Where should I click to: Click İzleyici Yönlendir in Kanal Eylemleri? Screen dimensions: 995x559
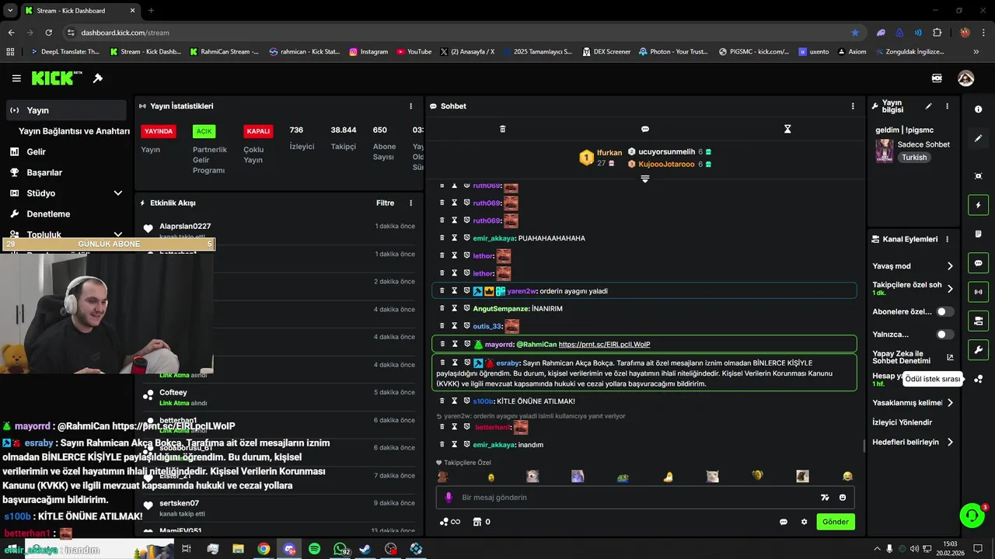coord(902,422)
